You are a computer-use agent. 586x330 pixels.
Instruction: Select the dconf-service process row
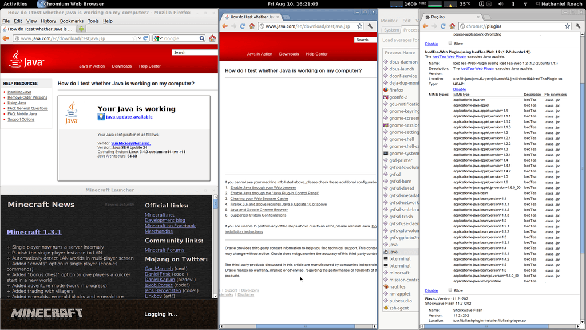click(x=400, y=76)
